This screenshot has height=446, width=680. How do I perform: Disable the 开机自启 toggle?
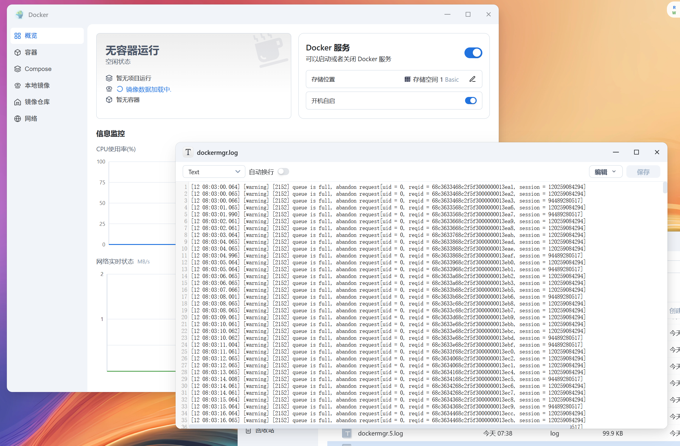tap(471, 101)
